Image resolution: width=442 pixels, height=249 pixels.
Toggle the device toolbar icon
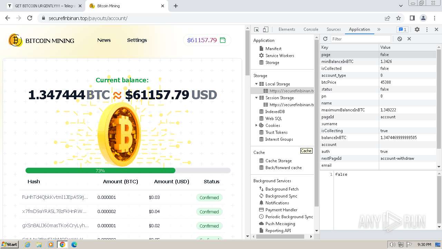coord(266,29)
